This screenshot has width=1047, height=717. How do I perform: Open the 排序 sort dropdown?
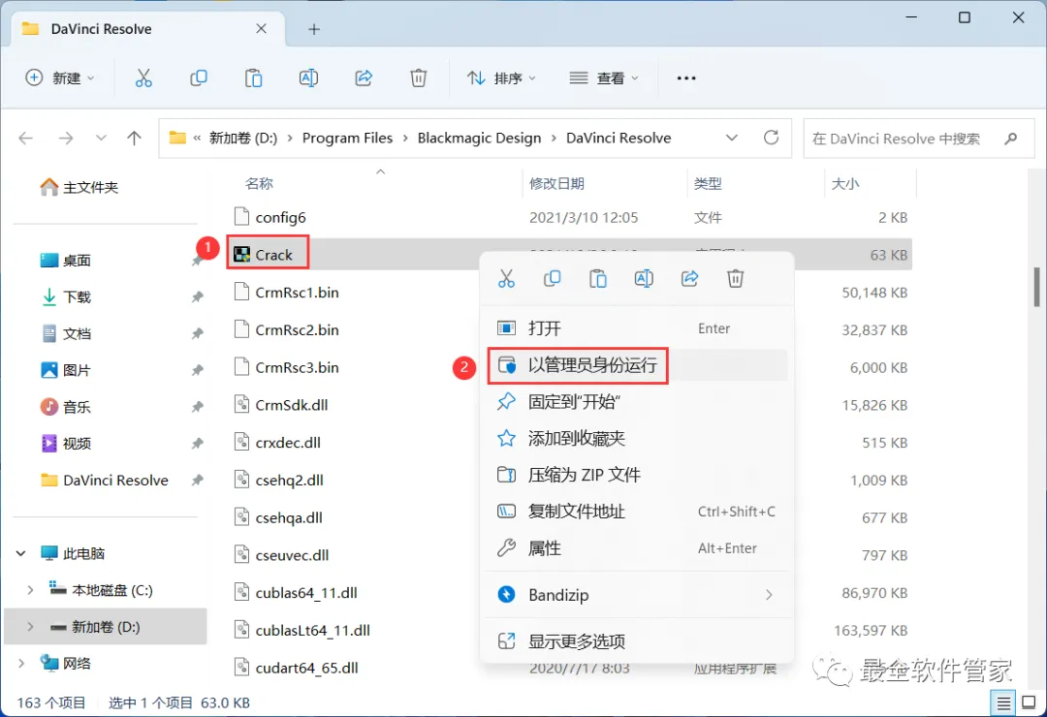501,78
